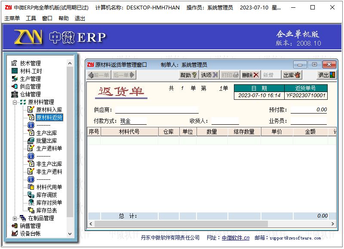This screenshot has width=344, height=249.
Task: Click 退出 in the menu bar
Action: pos(80,18)
